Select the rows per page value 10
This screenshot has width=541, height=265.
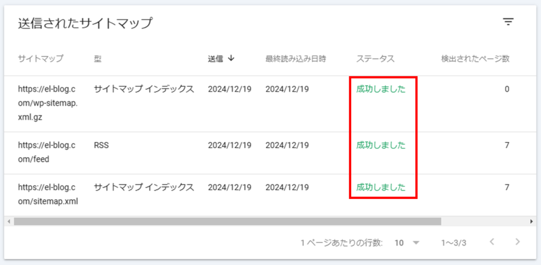tap(399, 243)
